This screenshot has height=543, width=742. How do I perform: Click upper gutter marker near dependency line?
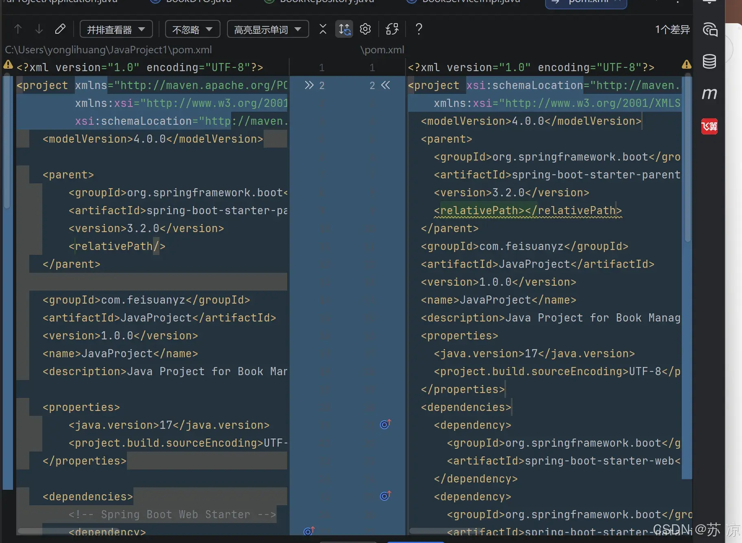(x=386, y=424)
